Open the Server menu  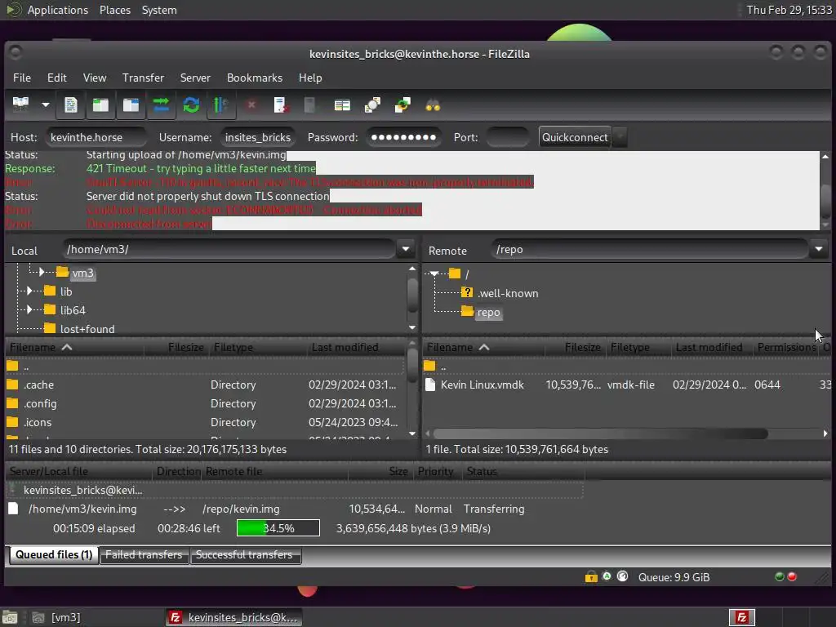point(195,78)
